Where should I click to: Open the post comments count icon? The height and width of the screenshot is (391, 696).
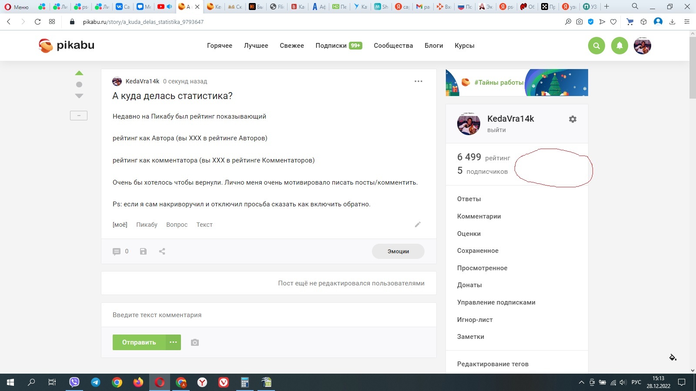tap(117, 252)
